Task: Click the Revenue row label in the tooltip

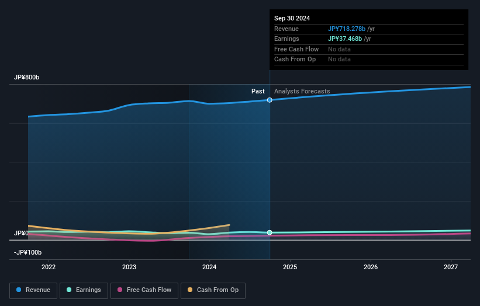Action: click(x=286, y=29)
